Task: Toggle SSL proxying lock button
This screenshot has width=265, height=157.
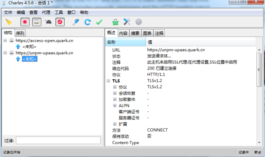Action: pyautogui.click(x=37, y=22)
